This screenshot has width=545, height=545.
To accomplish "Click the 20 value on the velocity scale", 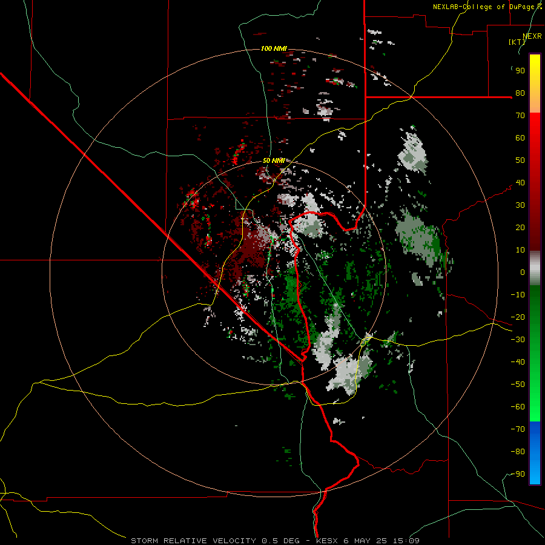I will (x=520, y=228).
